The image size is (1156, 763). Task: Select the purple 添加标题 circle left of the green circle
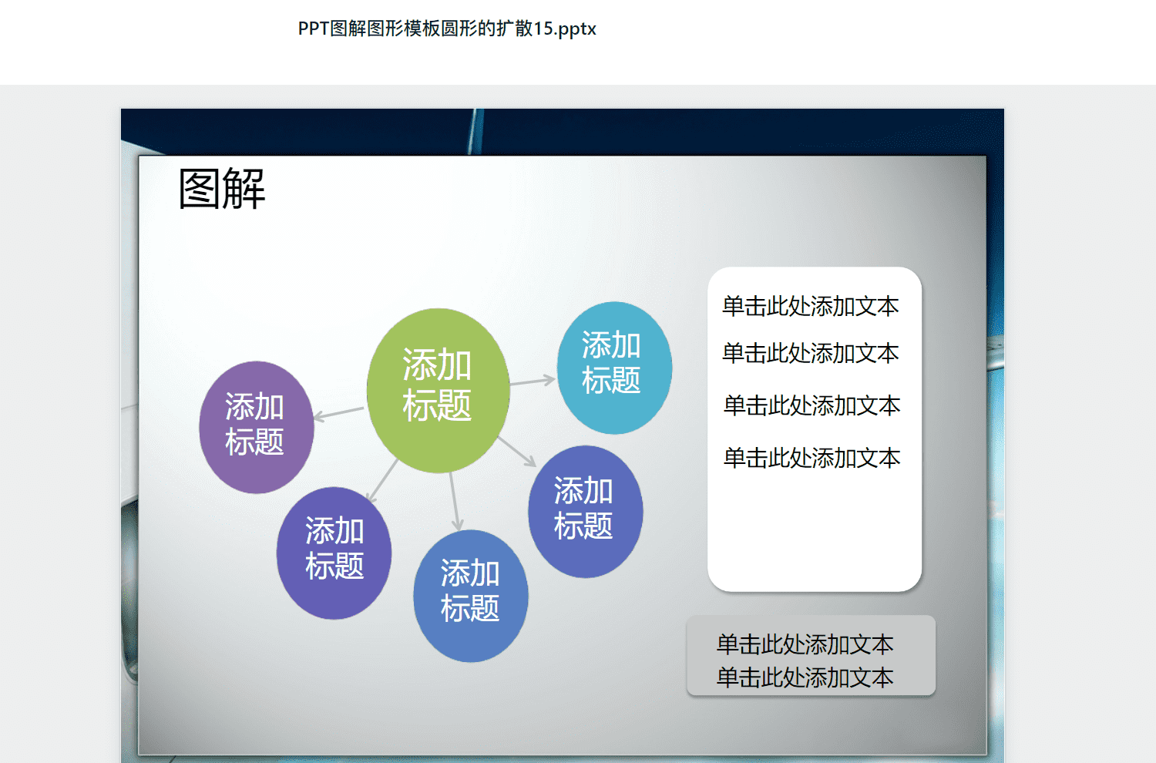click(257, 427)
